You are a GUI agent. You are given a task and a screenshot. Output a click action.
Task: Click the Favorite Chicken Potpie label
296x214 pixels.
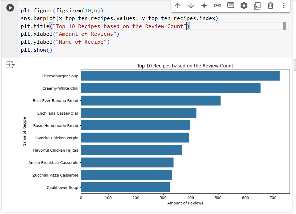click(x=56, y=138)
